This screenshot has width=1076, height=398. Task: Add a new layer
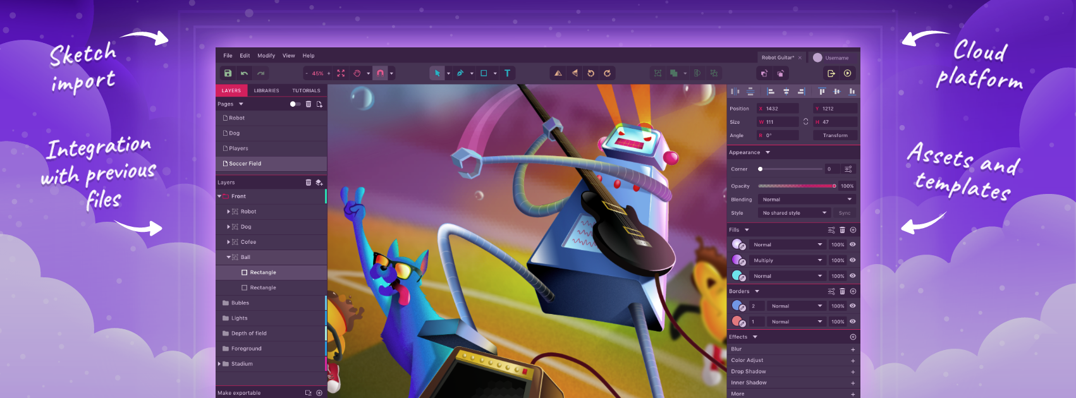tap(319, 183)
